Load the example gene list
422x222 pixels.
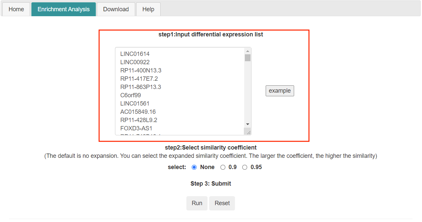coord(280,91)
